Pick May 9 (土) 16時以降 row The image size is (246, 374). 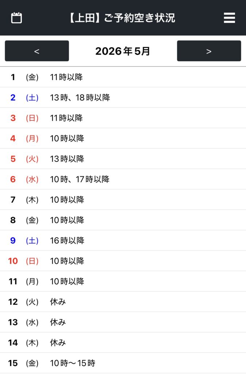click(x=123, y=241)
